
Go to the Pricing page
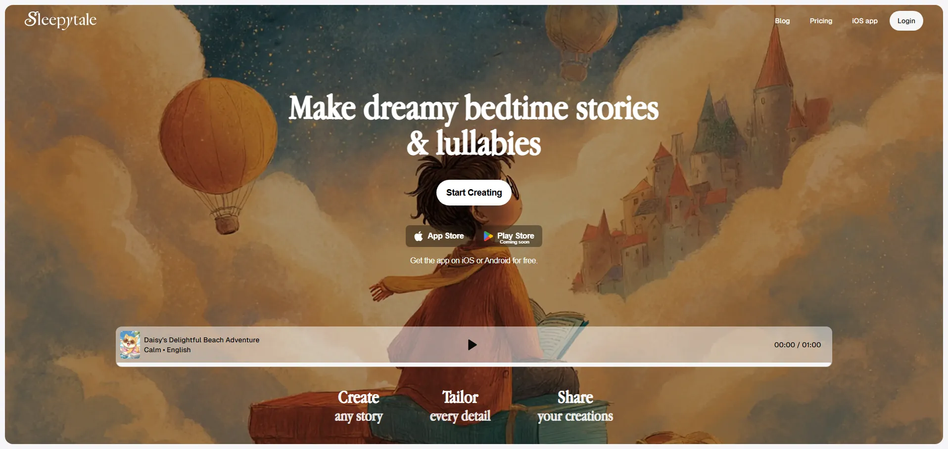click(x=821, y=21)
